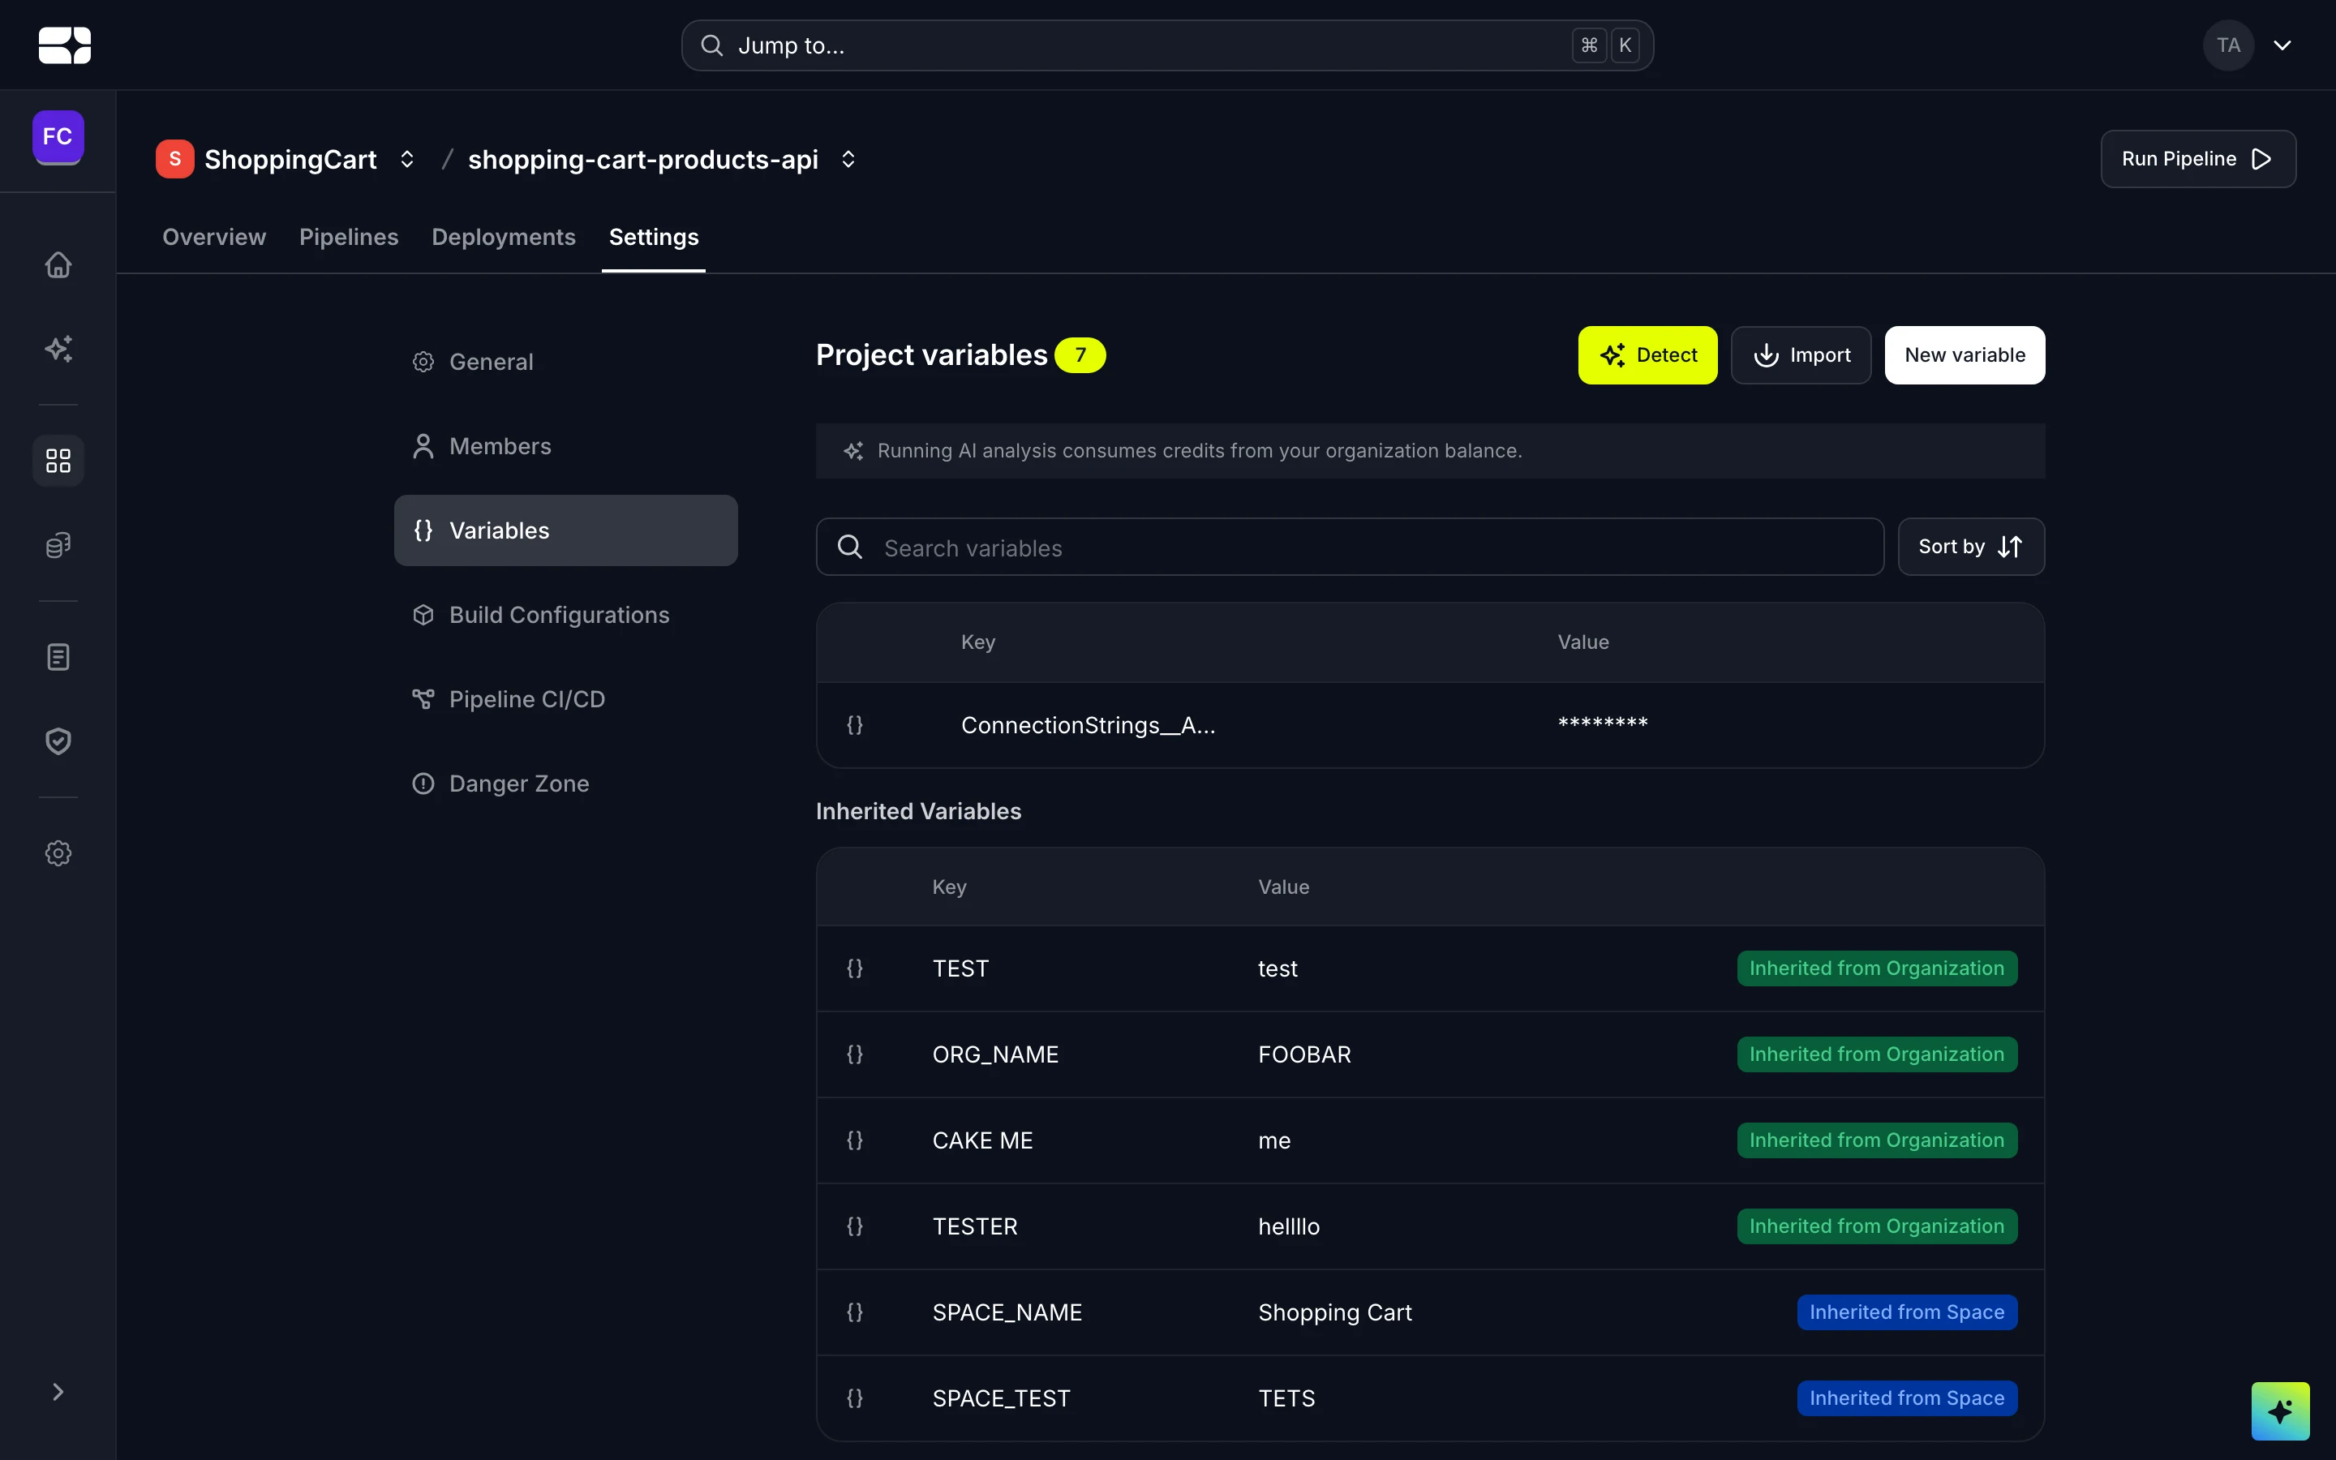
Task: Switch to the Overview tab
Action: pyautogui.click(x=214, y=237)
